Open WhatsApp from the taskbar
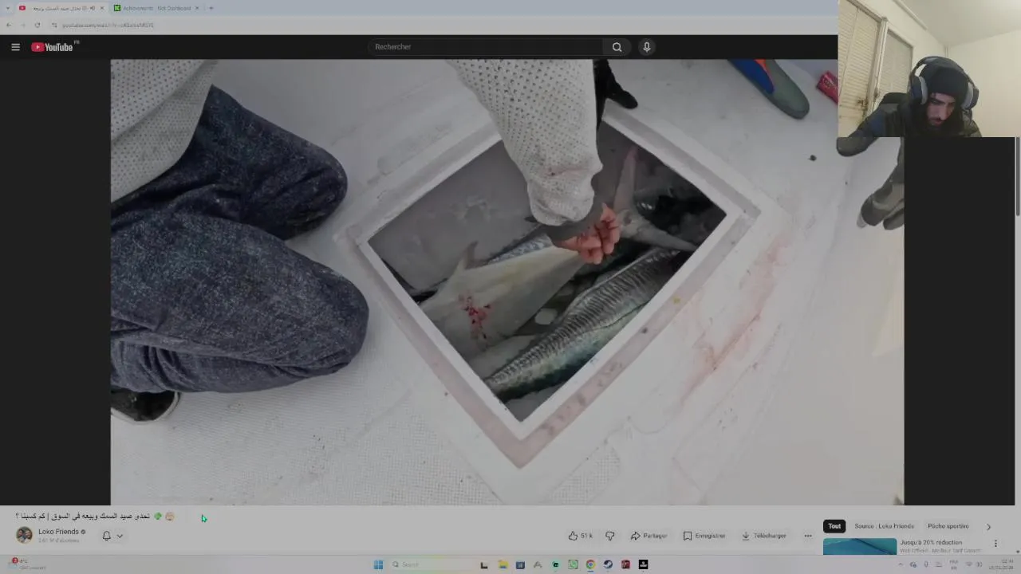 (573, 564)
